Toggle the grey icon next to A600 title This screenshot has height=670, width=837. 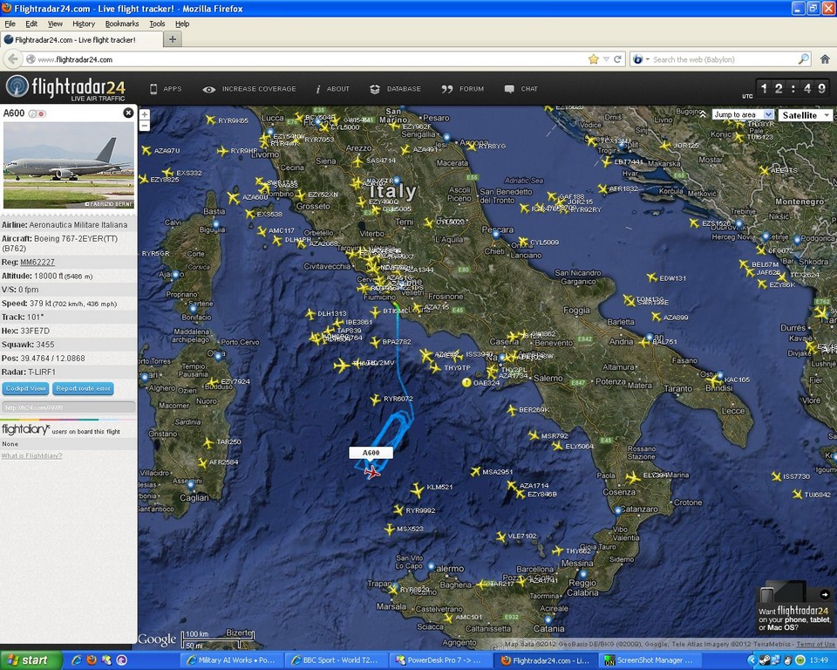tap(32, 113)
